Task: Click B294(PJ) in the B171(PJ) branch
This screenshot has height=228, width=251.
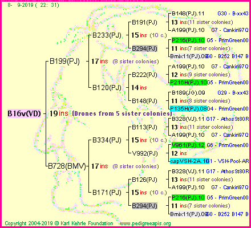Action: 145,206
